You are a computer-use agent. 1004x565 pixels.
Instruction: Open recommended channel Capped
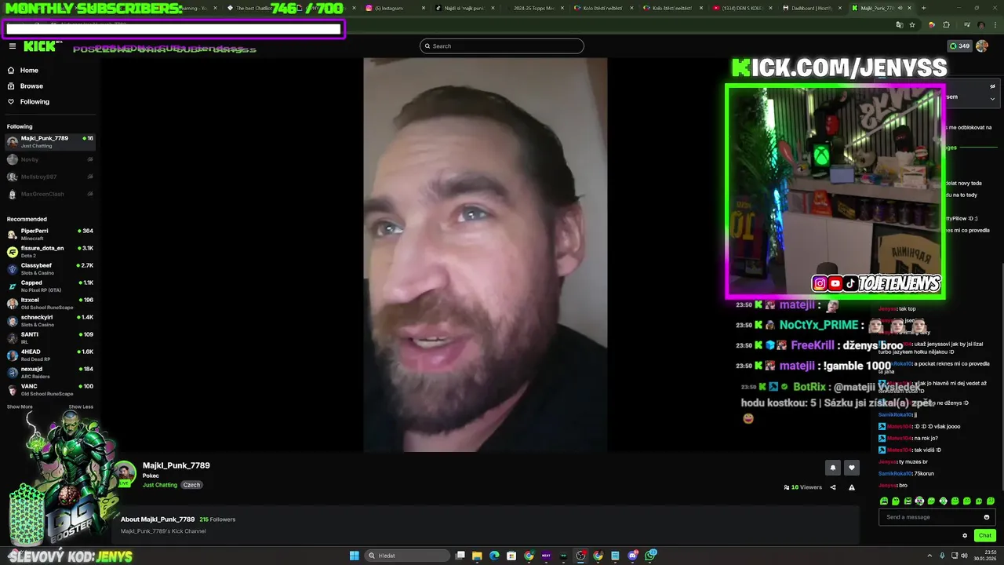point(50,286)
